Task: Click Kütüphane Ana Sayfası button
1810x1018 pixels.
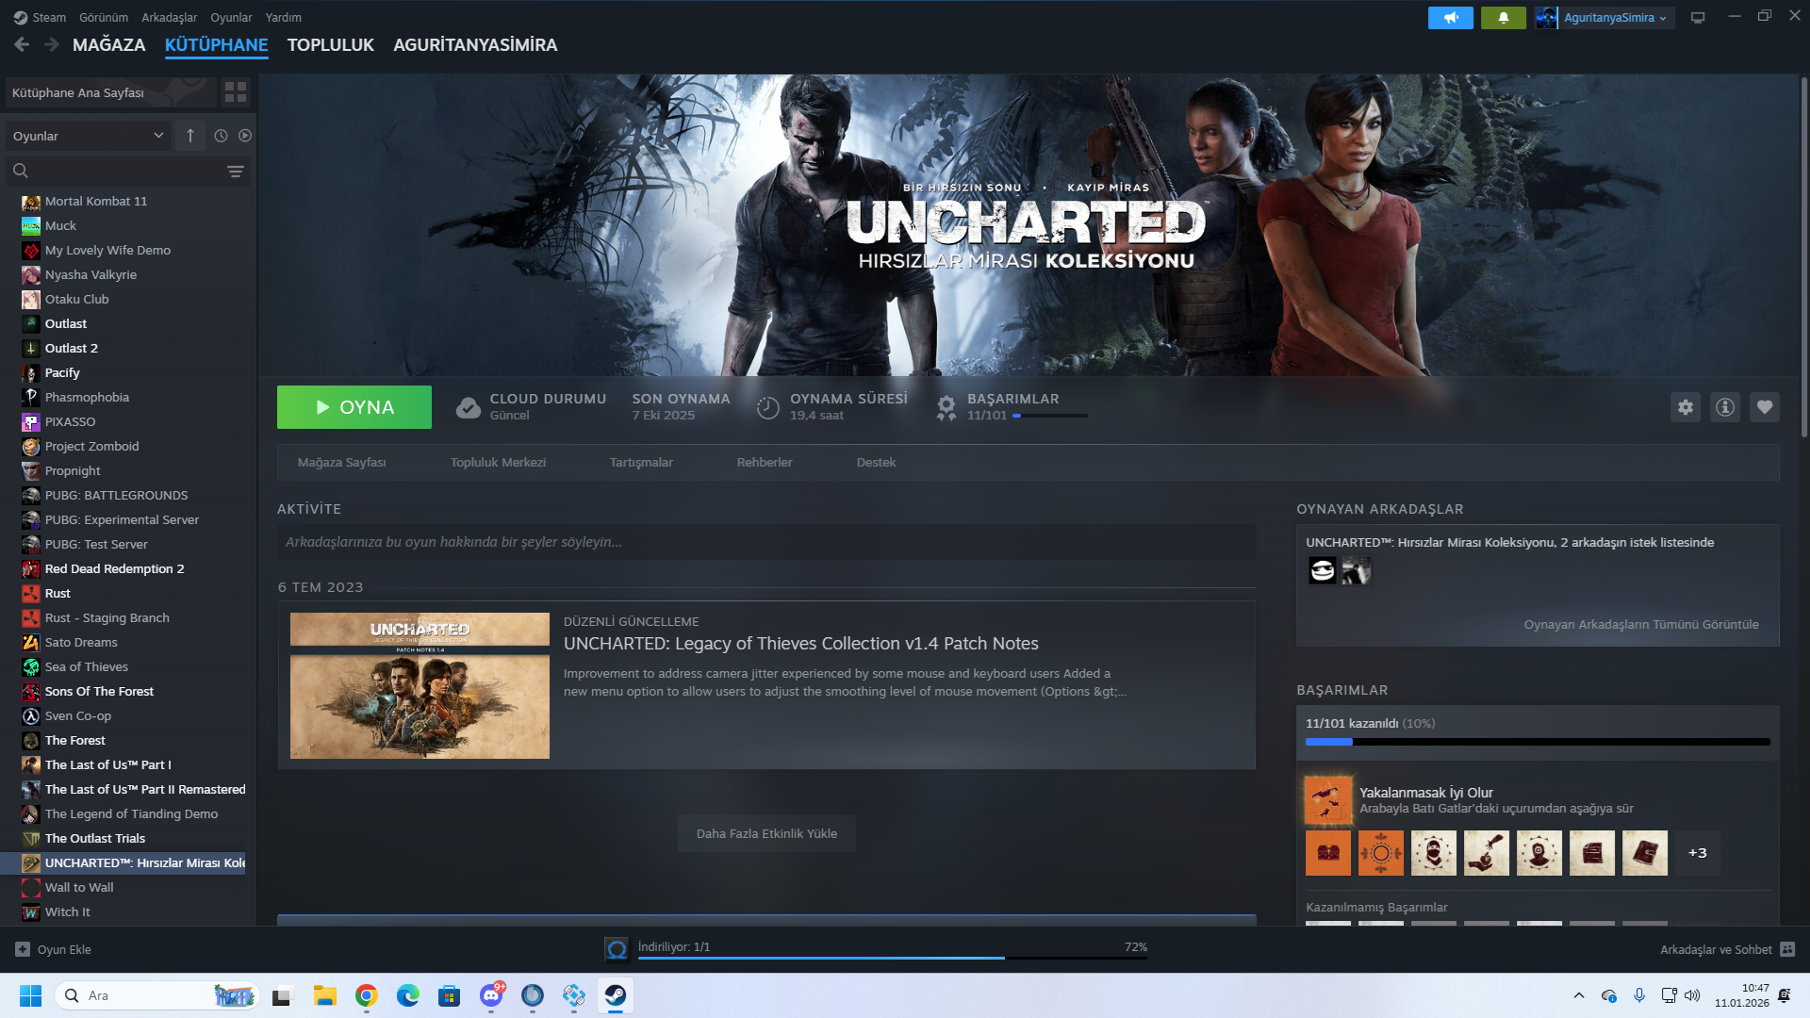Action: (111, 92)
